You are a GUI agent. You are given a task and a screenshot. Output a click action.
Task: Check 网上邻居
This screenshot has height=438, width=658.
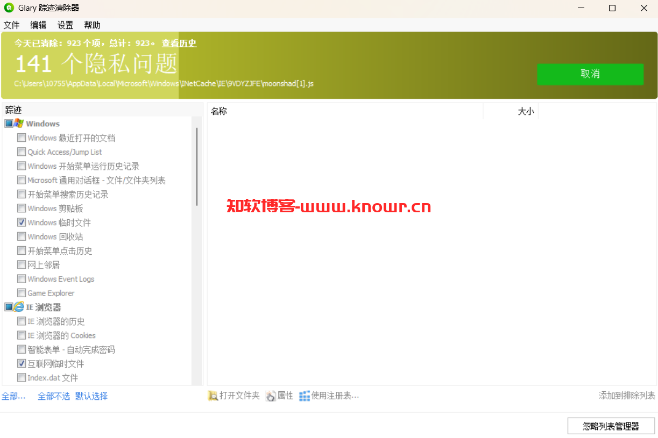point(22,264)
